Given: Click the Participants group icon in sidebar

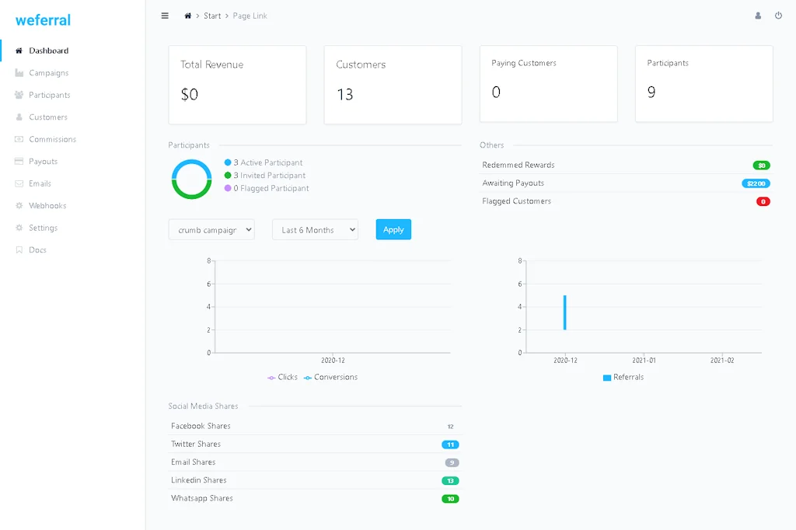Looking at the screenshot, I should click(19, 95).
